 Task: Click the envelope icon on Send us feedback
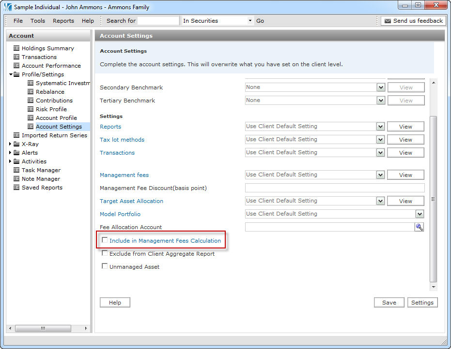[388, 21]
